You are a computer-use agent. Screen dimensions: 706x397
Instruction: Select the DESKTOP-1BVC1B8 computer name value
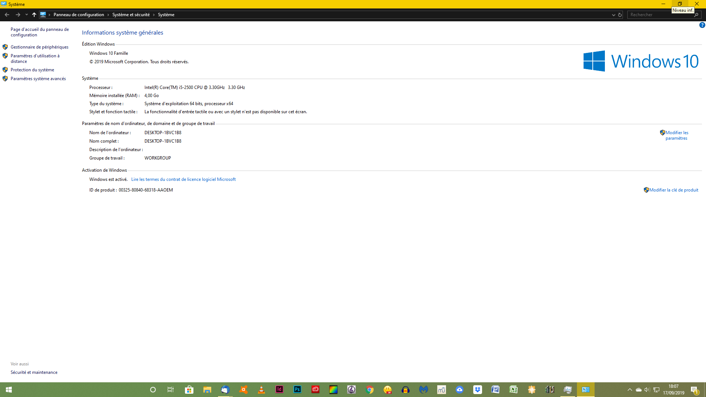pyautogui.click(x=163, y=133)
